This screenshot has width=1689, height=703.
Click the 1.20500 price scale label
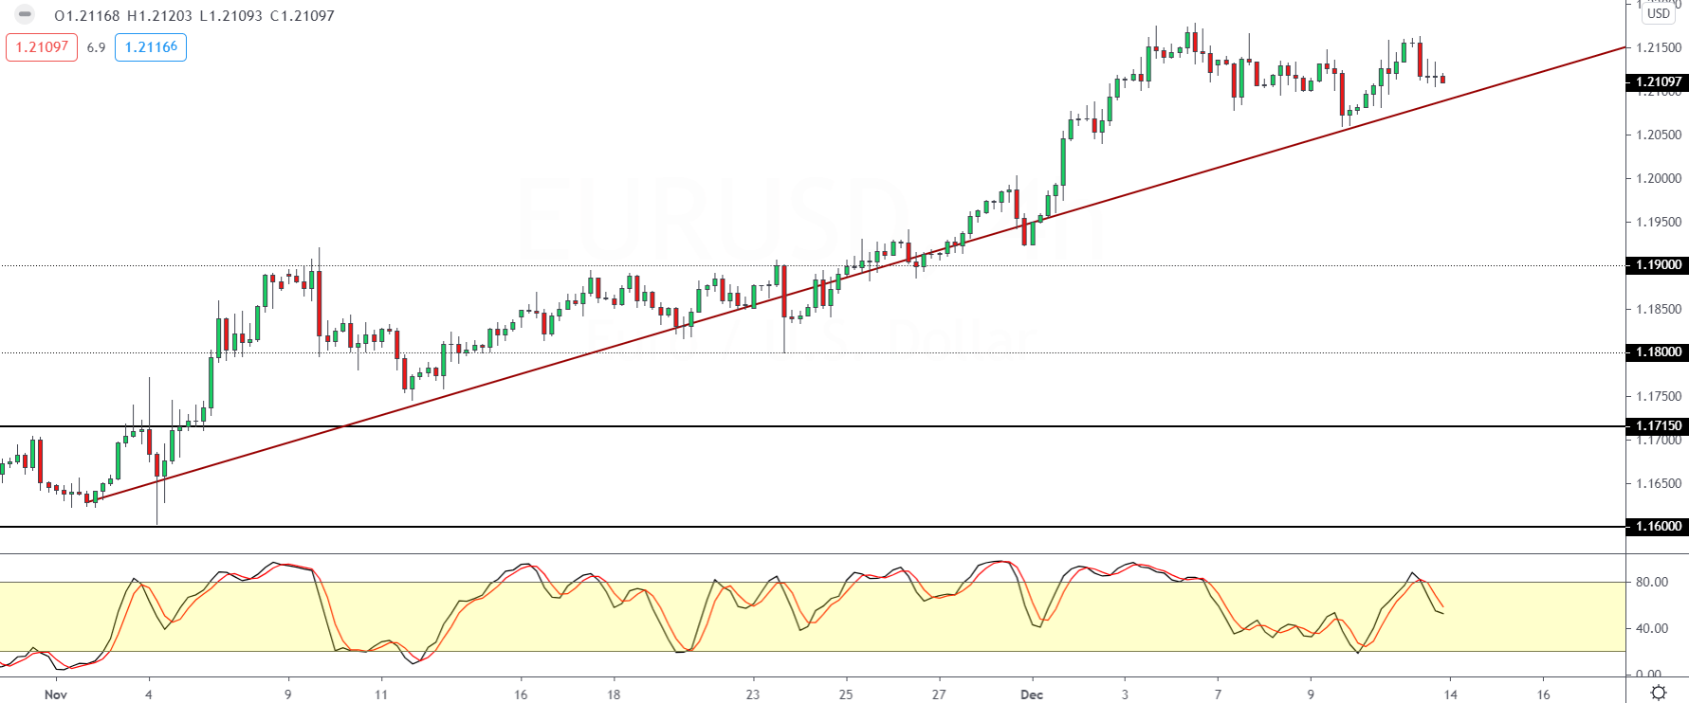point(1659,135)
